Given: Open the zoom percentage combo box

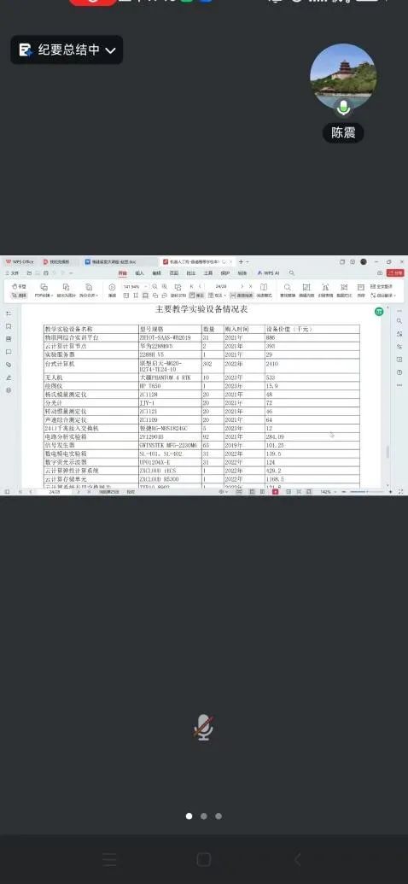Looking at the screenshot, I should point(135,287).
